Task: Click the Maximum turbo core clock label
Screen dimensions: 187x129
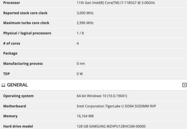Action: pos(26,23)
